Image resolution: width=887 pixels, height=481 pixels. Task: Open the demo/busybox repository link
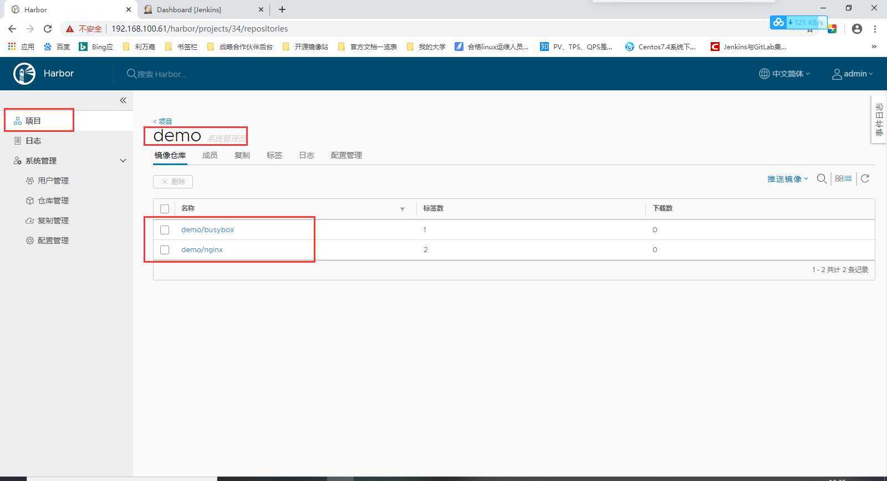(x=207, y=229)
